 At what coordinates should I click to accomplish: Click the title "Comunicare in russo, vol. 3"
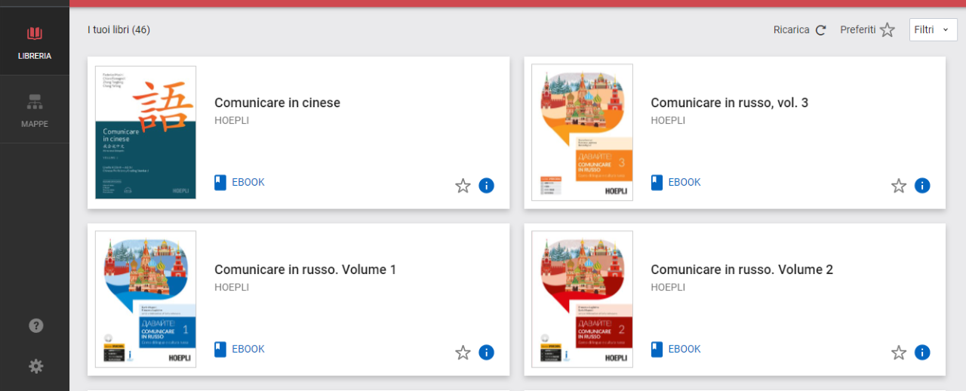[x=729, y=103]
